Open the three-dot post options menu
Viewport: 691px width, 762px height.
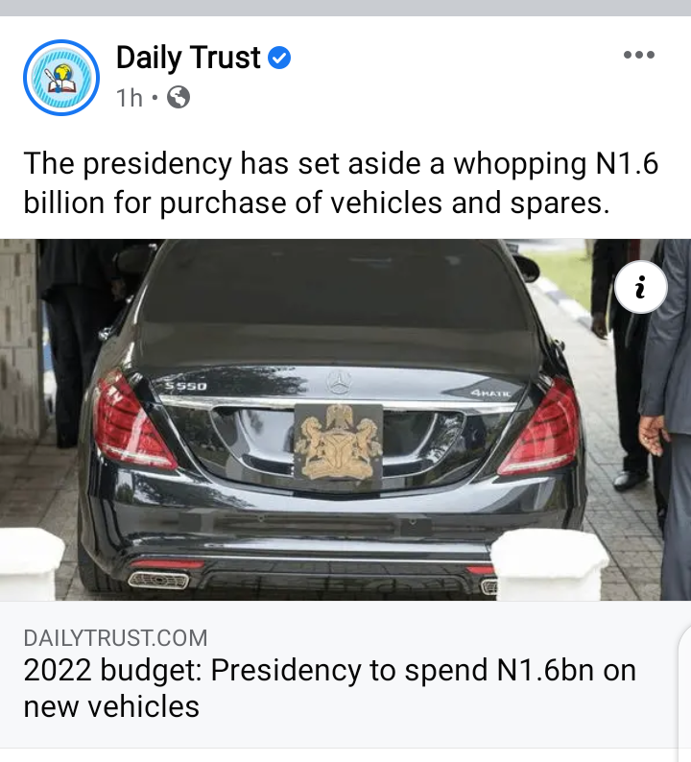[x=639, y=55]
